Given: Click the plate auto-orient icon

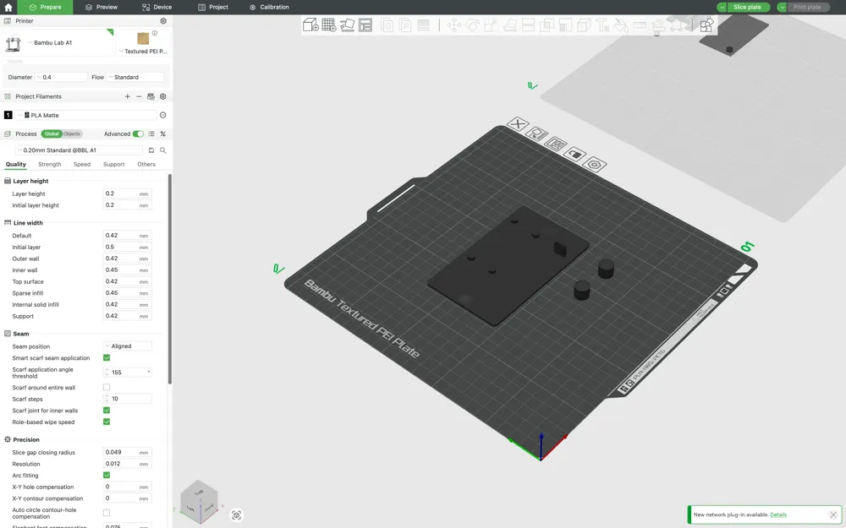Looking at the screenshot, I should pyautogui.click(x=536, y=133).
